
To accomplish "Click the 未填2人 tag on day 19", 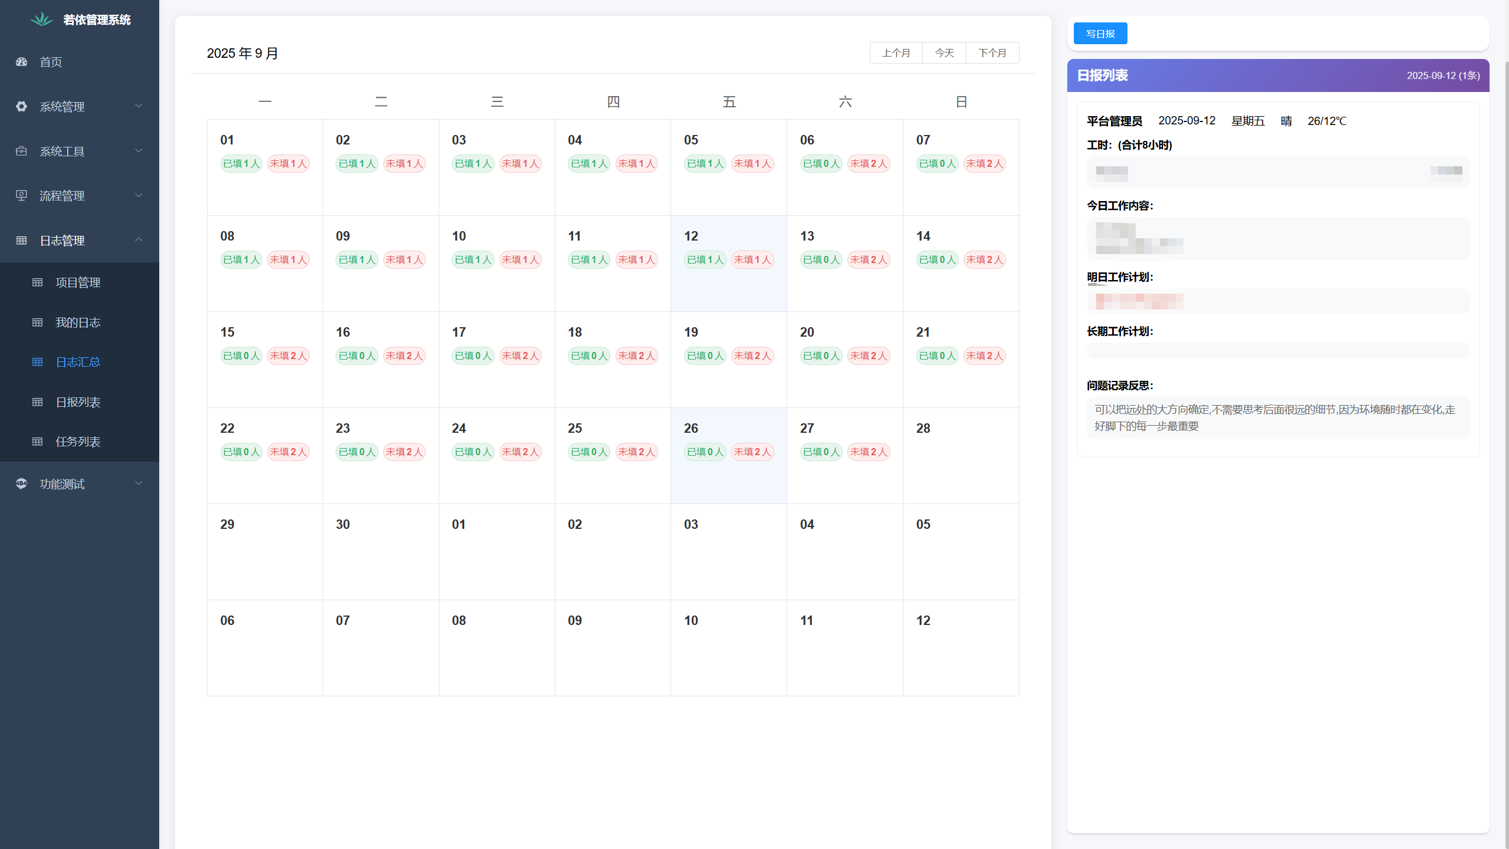I will point(752,356).
